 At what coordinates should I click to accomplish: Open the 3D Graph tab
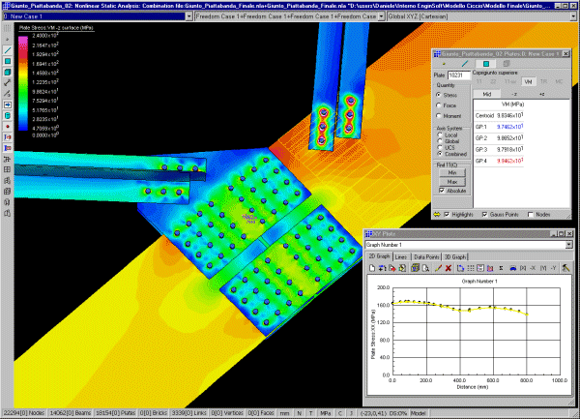pyautogui.click(x=455, y=255)
